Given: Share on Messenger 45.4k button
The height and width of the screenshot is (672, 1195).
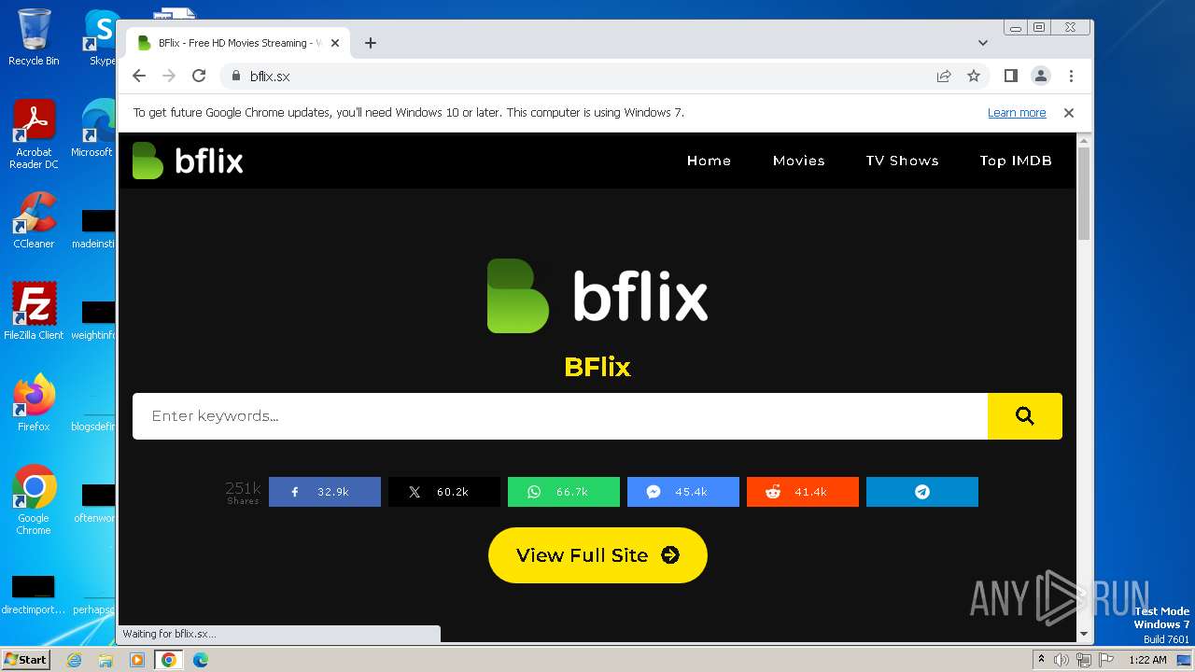Looking at the screenshot, I should (x=683, y=492).
